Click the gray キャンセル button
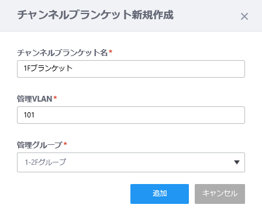Screen dimensions: 262x215 point(220,194)
